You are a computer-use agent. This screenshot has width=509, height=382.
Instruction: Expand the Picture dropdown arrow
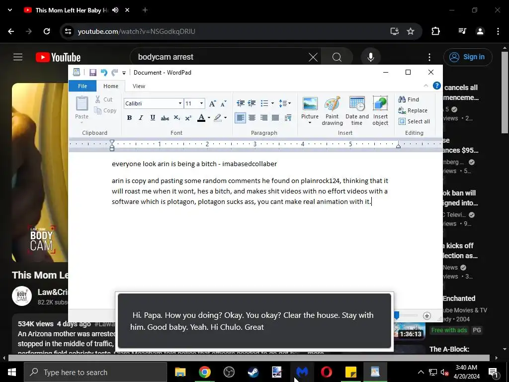coord(310,123)
